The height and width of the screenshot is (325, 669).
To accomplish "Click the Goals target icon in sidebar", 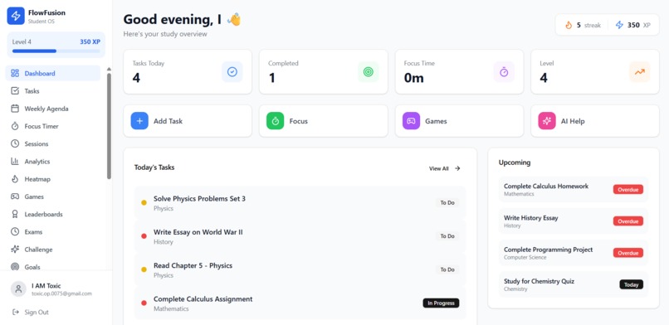I will pos(15,267).
